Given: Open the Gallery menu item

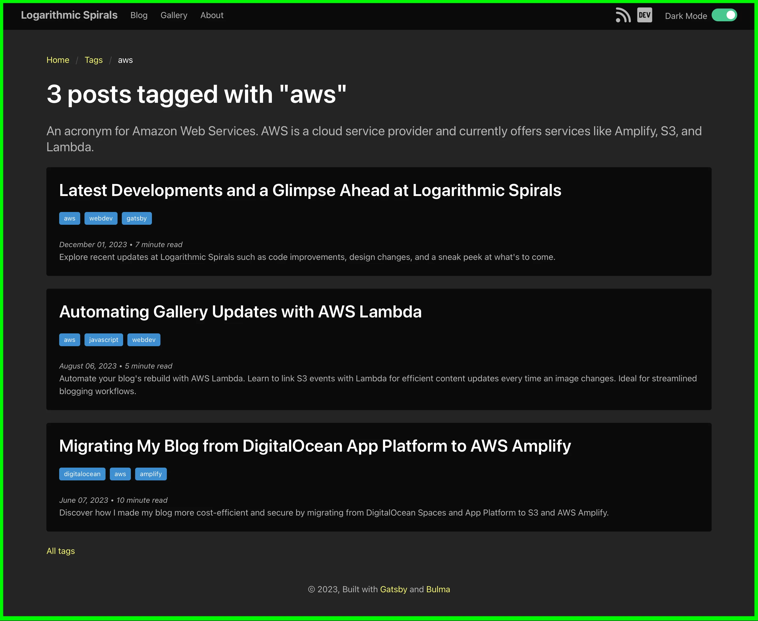Looking at the screenshot, I should click(x=174, y=15).
